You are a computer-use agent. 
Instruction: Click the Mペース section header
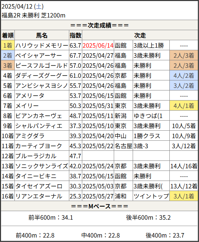(x=99, y=206)
